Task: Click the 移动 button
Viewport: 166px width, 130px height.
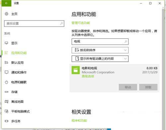Action: click(128, 87)
